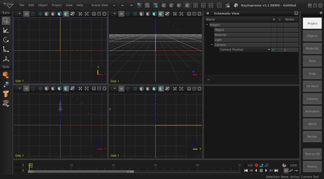Toggle grid display in top-left viewport
Image resolution: width=324 pixels, height=179 pixels.
coord(26,14)
